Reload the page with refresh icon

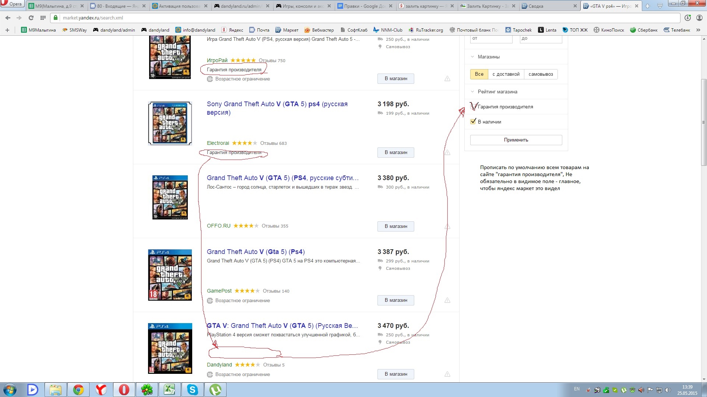(x=31, y=18)
